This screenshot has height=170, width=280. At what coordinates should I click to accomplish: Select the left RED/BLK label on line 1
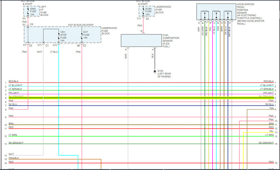tap(14, 81)
